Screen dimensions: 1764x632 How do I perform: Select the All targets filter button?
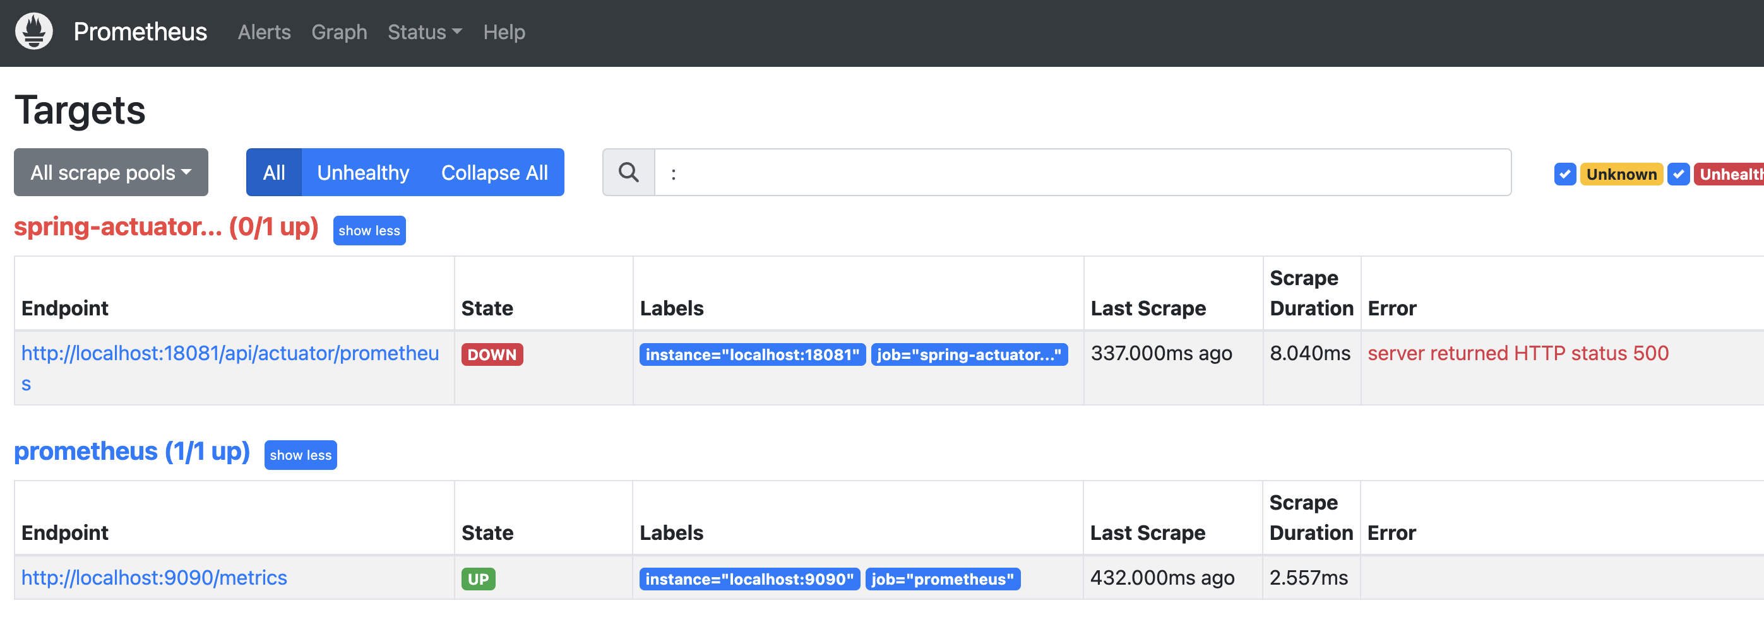[274, 172]
